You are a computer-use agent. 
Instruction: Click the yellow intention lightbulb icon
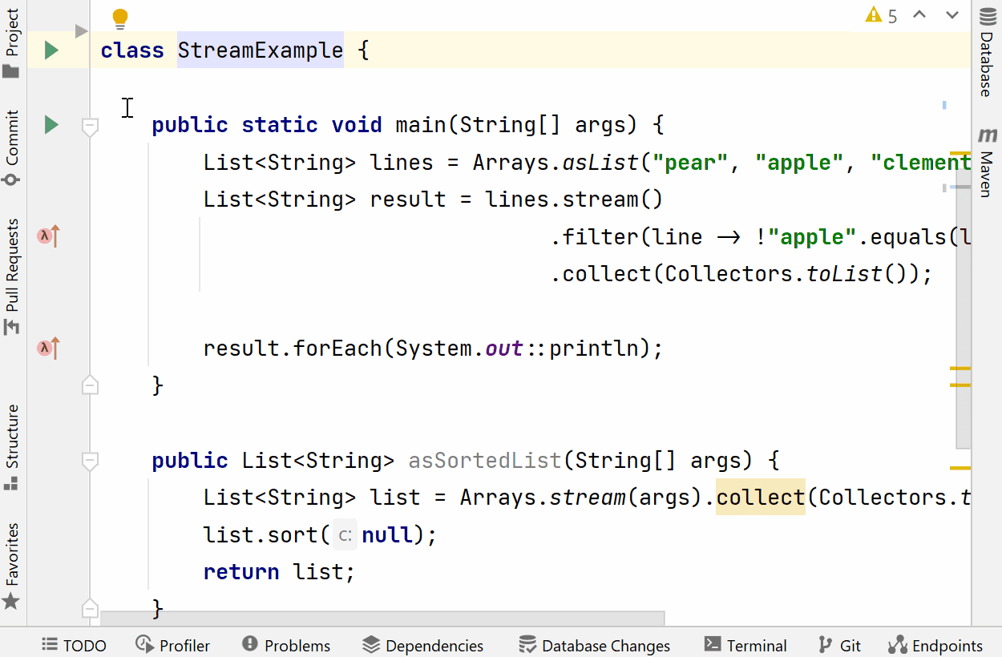pyautogui.click(x=120, y=18)
